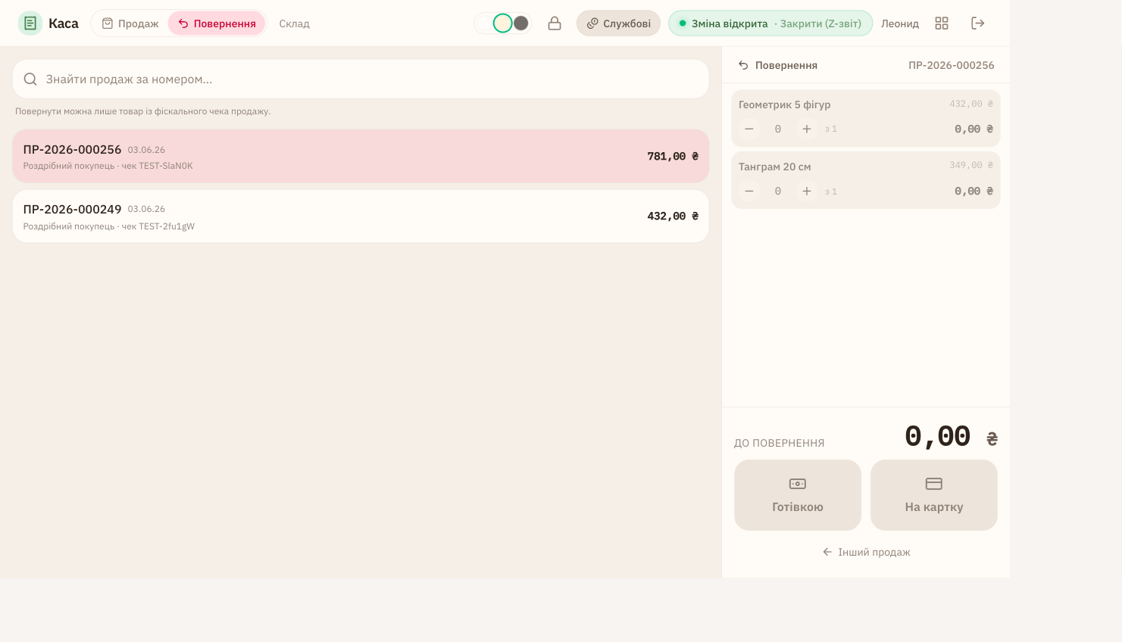
Task: Refund via Готівкою button
Action: (x=798, y=495)
